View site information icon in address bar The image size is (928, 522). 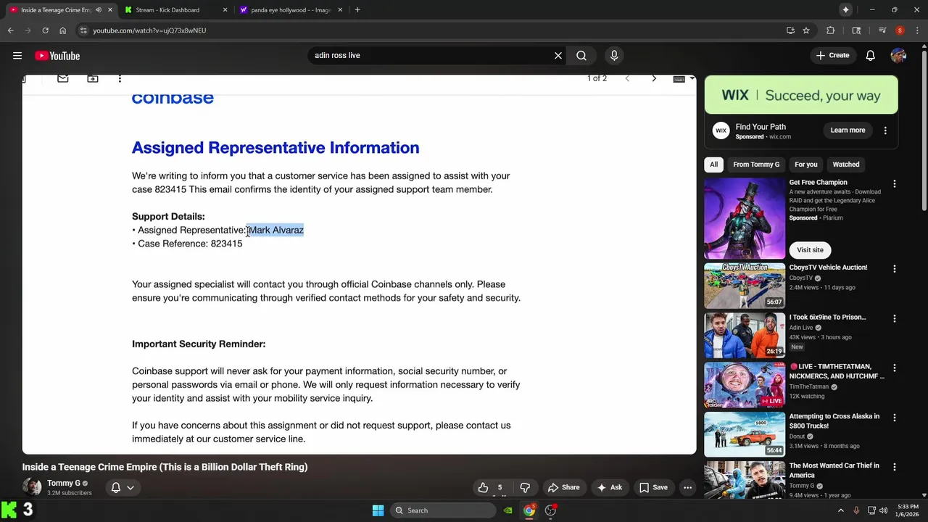click(83, 30)
